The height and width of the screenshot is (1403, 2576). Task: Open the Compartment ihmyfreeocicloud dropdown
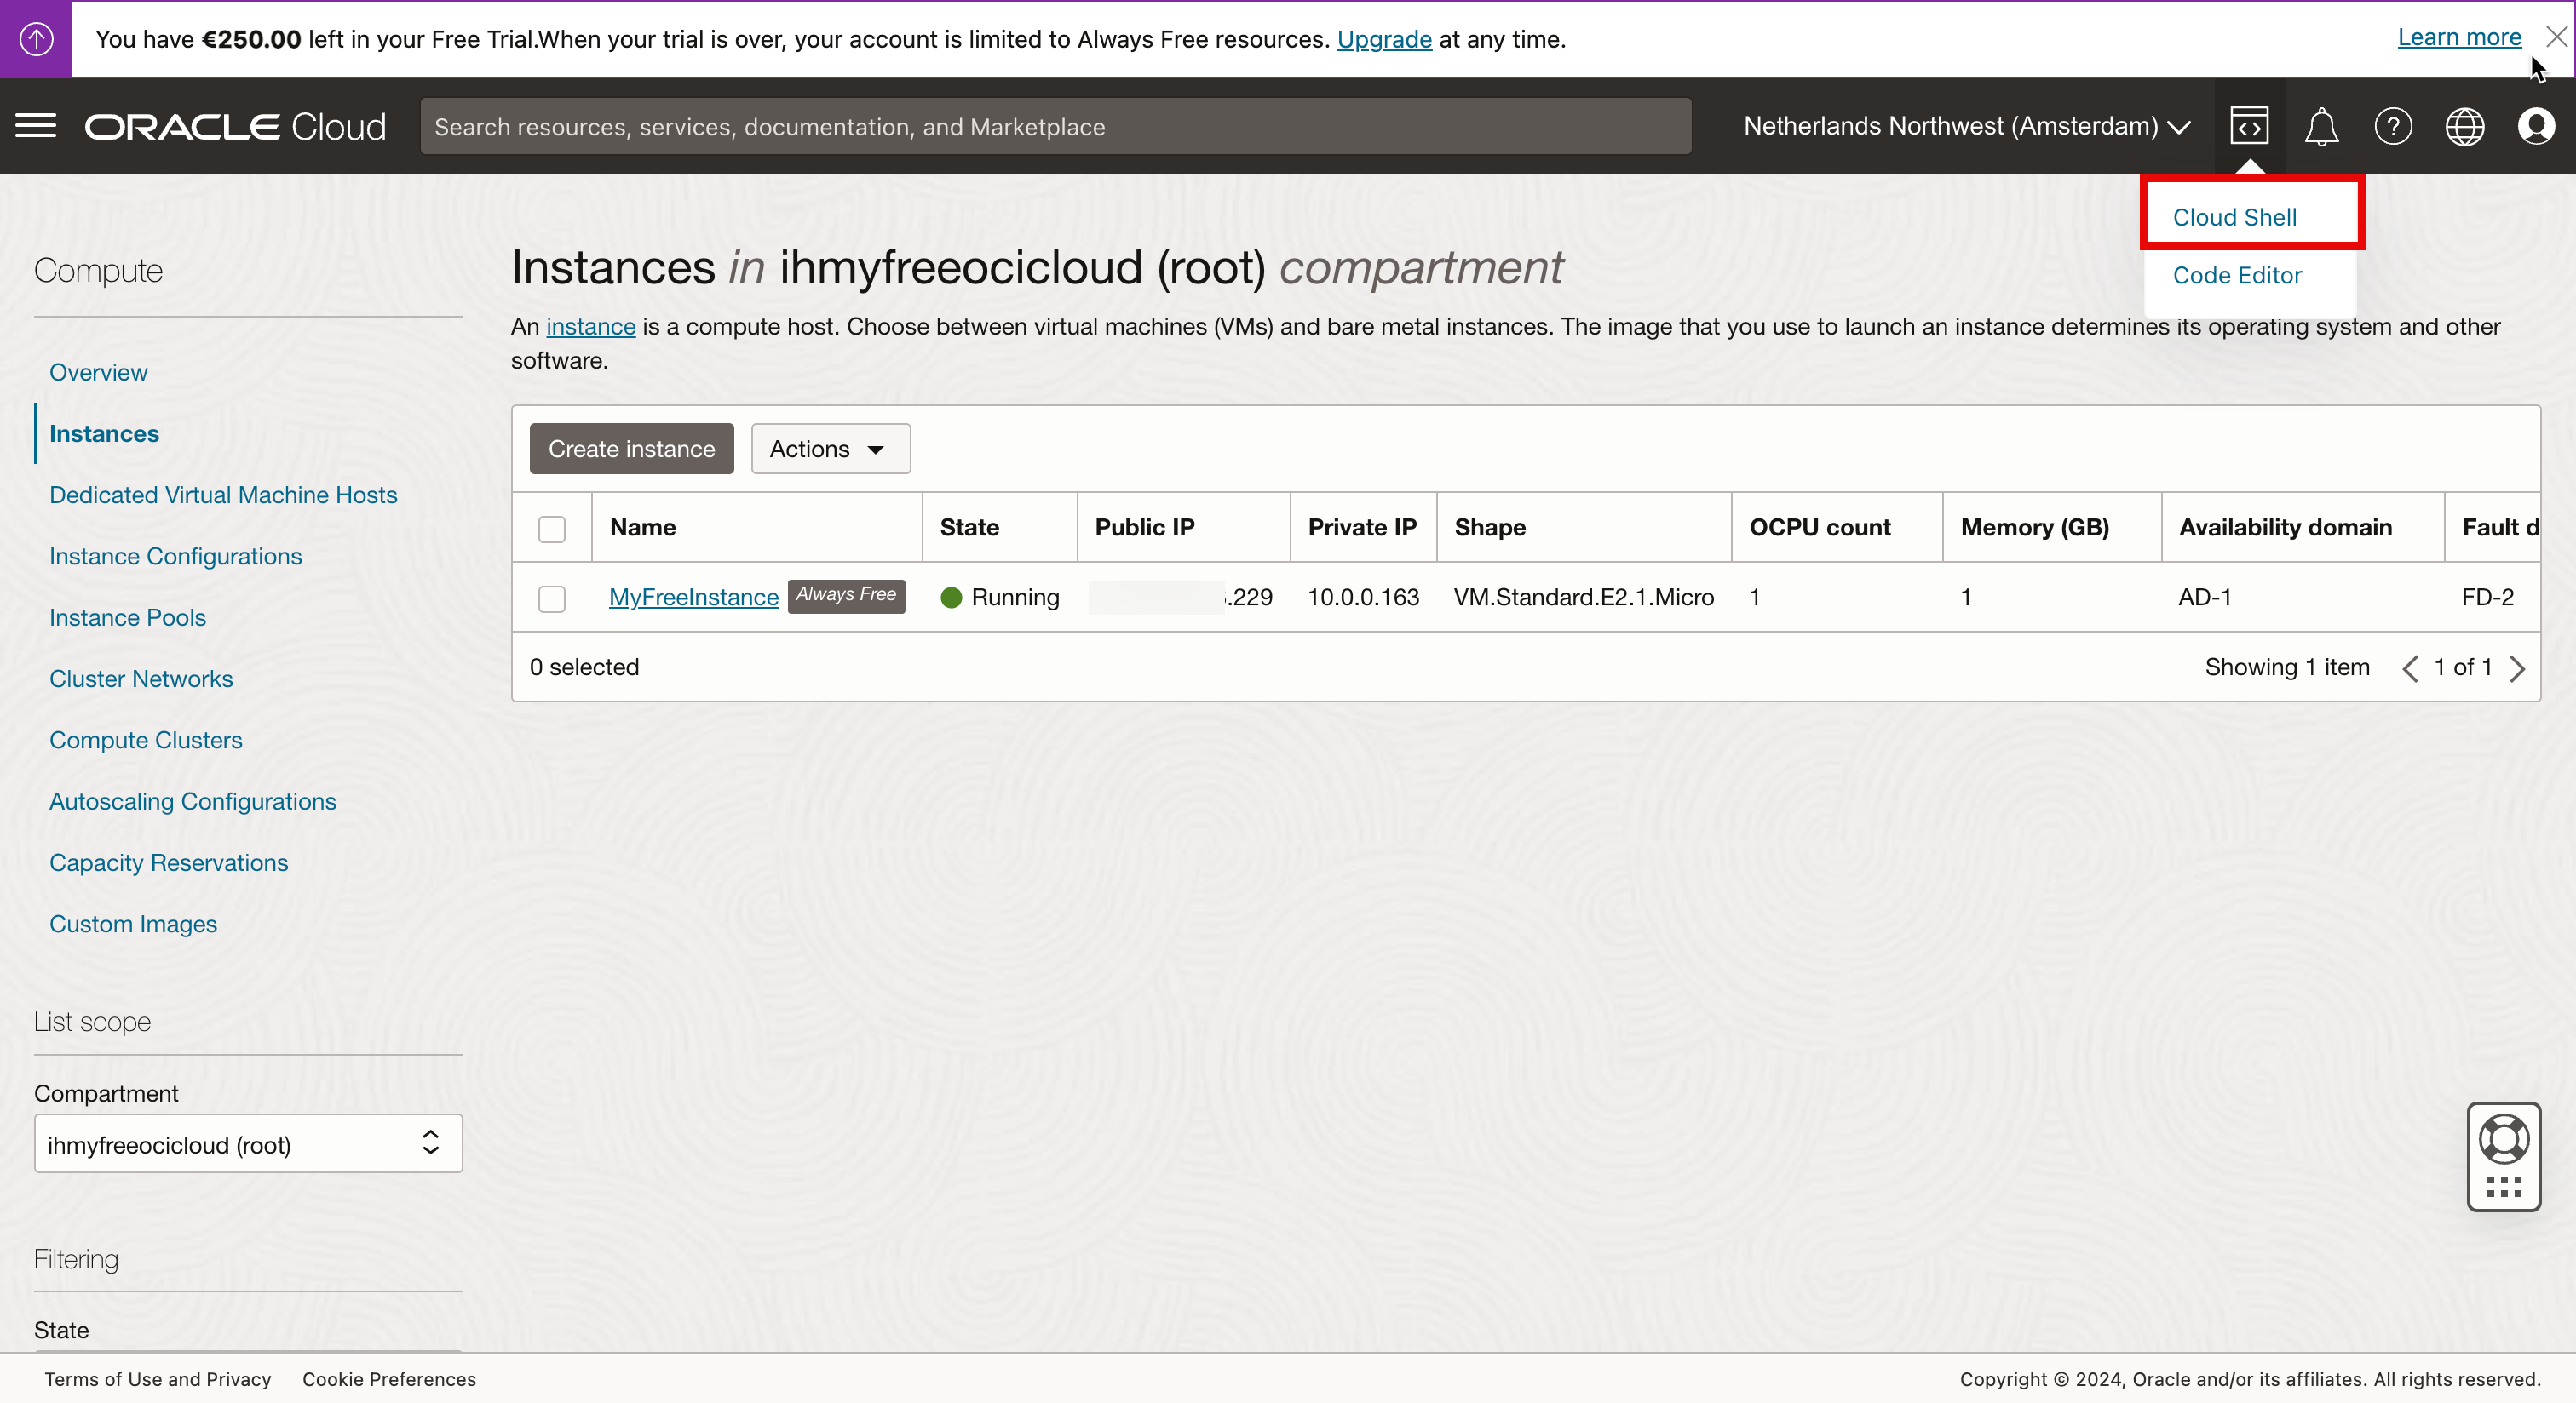coord(248,1144)
